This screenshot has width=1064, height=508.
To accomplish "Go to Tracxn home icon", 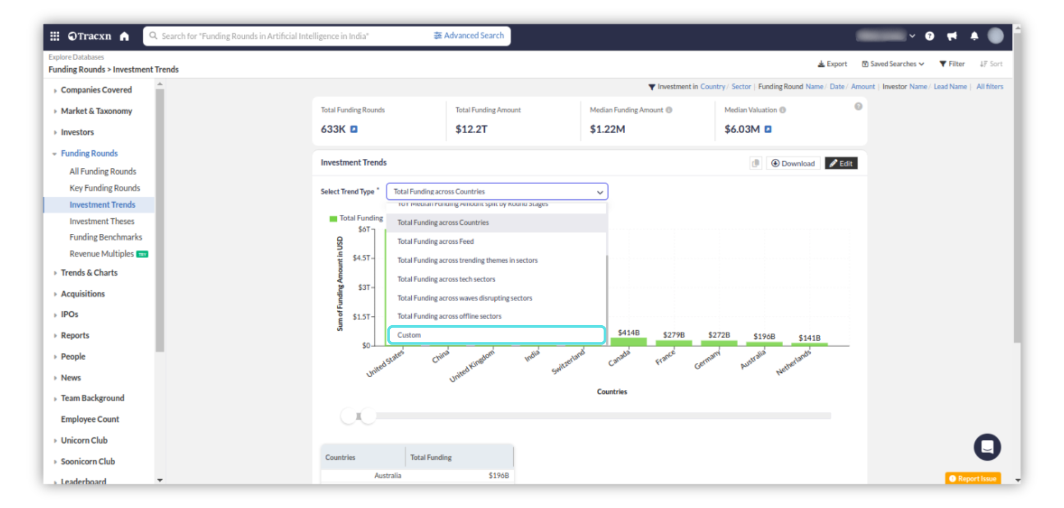I will (124, 36).
